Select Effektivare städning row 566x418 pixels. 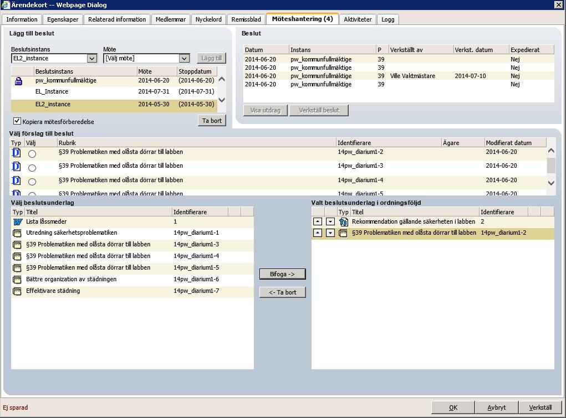(132, 291)
